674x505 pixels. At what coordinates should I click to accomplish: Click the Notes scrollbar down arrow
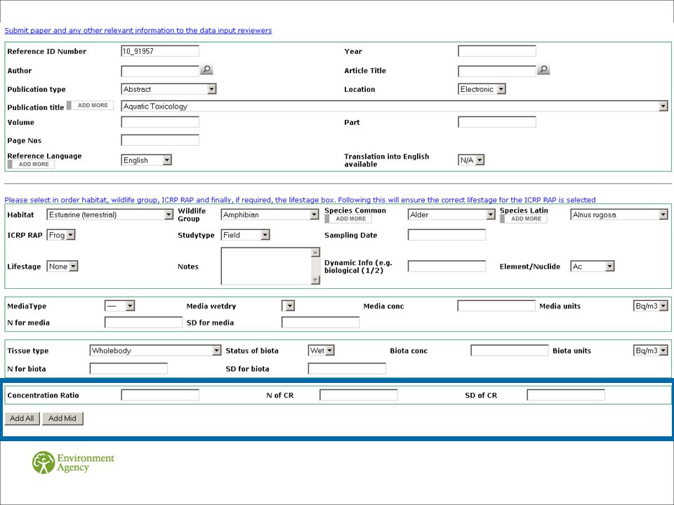click(x=316, y=280)
